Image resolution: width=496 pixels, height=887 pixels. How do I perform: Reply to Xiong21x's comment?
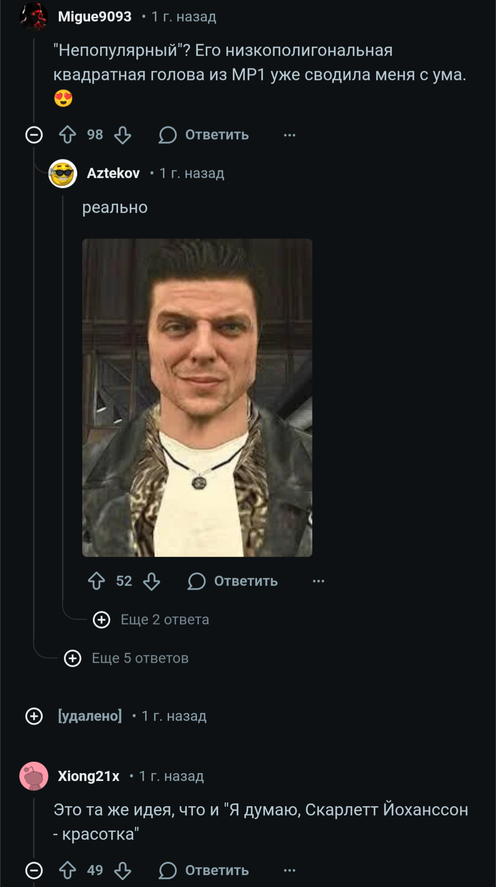coord(204,870)
